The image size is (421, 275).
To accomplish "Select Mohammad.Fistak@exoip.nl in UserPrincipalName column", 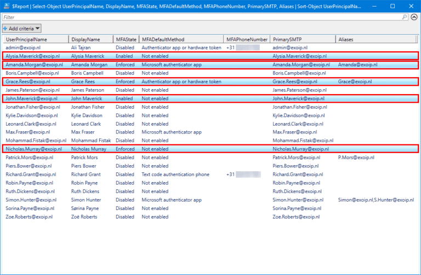I will point(36,141).
